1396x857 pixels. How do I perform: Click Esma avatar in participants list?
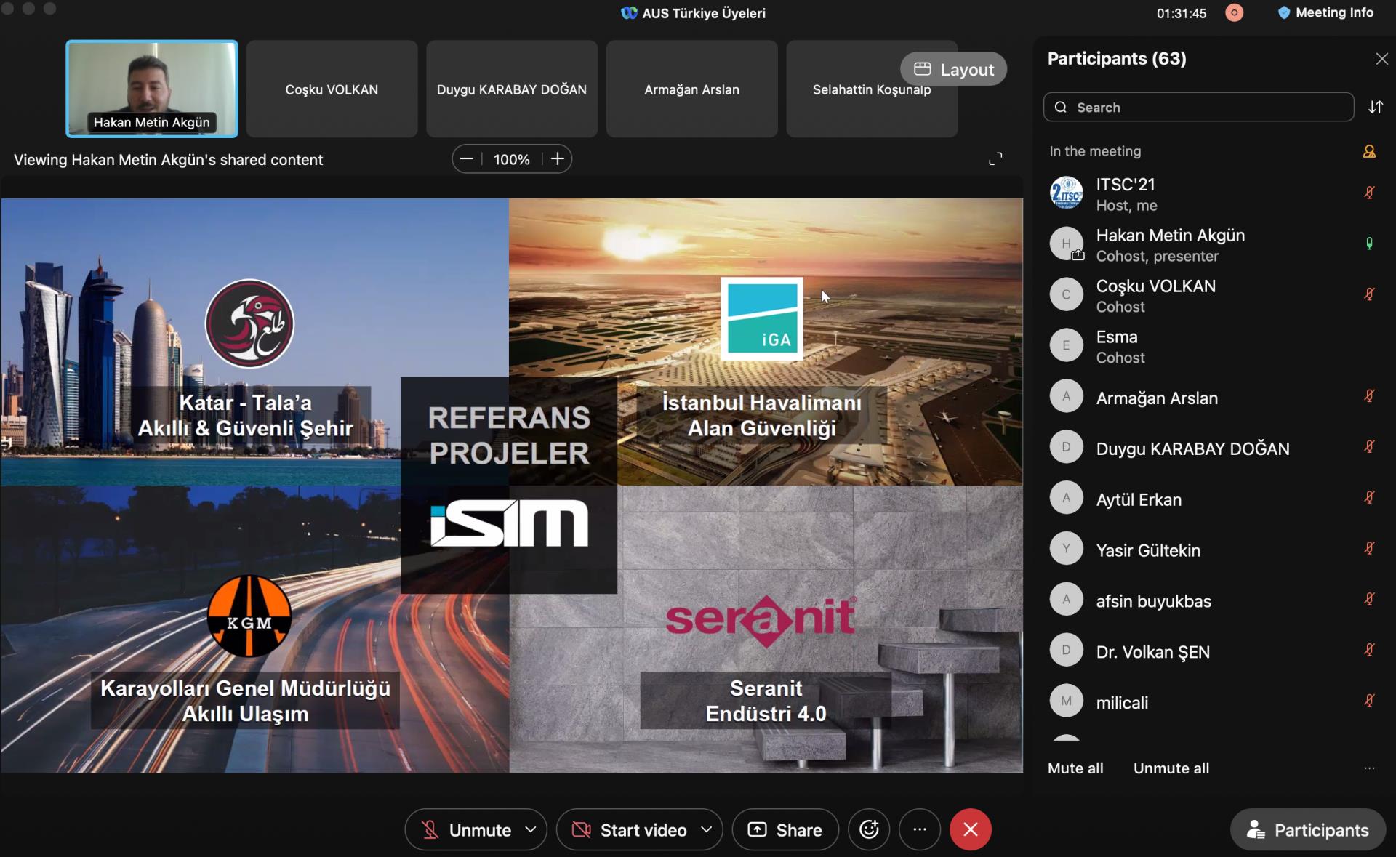tap(1067, 345)
